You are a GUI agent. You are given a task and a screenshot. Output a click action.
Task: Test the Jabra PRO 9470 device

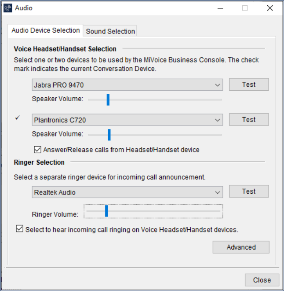(x=249, y=85)
